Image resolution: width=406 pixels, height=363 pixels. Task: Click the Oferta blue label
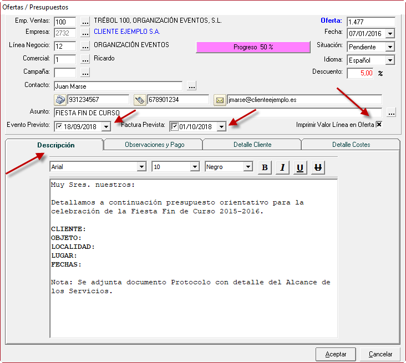[x=331, y=21]
